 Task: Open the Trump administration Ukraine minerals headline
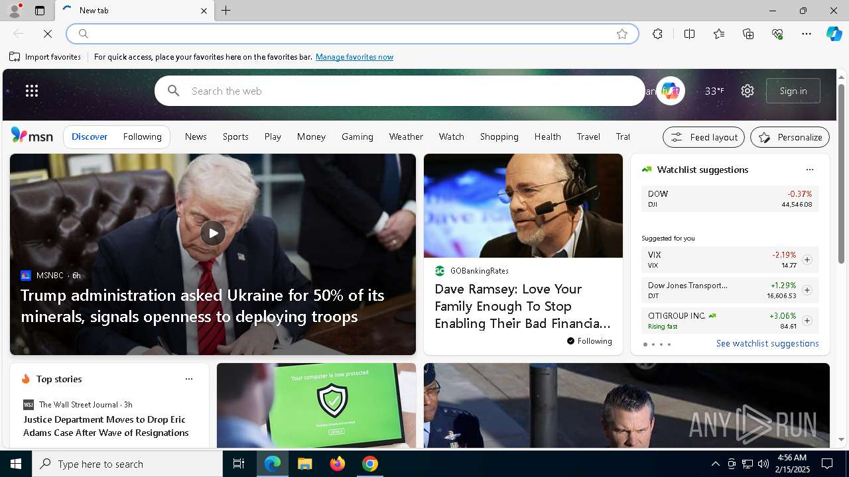pos(202,306)
